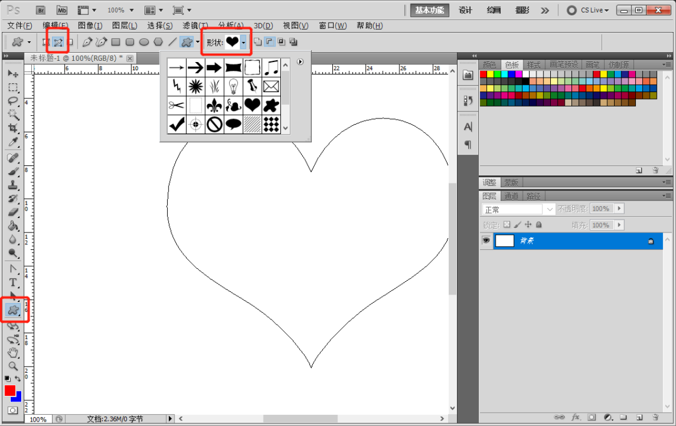Open the 选择(S) menu

[x=160, y=26]
